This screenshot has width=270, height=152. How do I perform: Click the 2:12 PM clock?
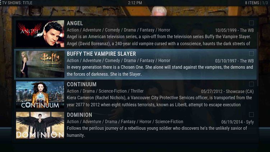click(x=135, y=3)
